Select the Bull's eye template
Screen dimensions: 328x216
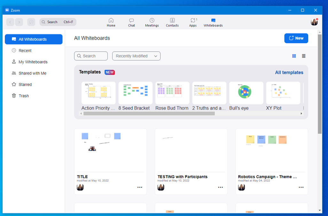(246, 93)
